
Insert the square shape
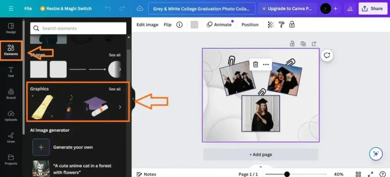point(38,70)
